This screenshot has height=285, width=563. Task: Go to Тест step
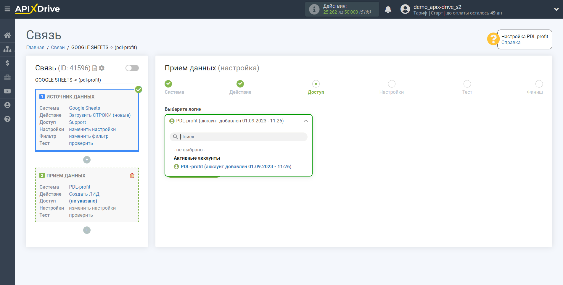467,84
